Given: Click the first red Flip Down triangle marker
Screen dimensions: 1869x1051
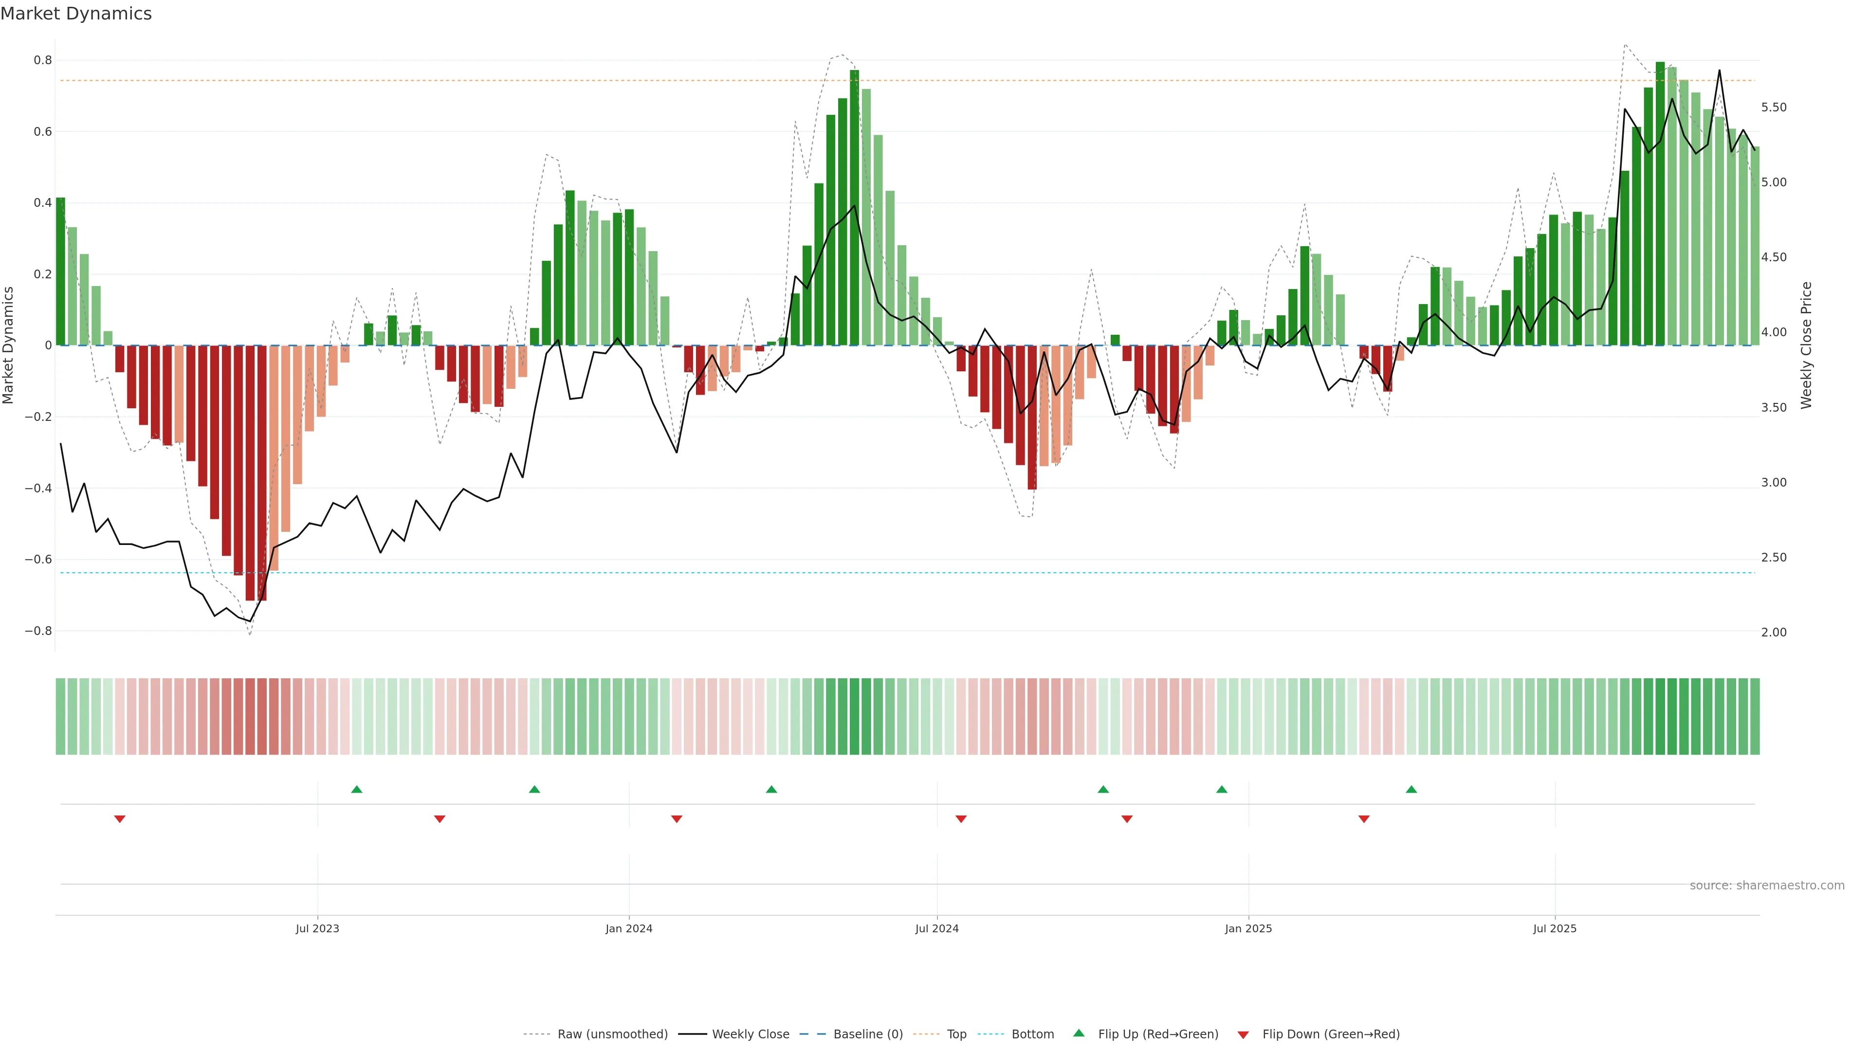Looking at the screenshot, I should 120,819.
